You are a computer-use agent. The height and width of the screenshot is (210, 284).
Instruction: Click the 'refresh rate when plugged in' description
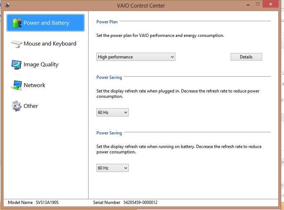coord(178,94)
